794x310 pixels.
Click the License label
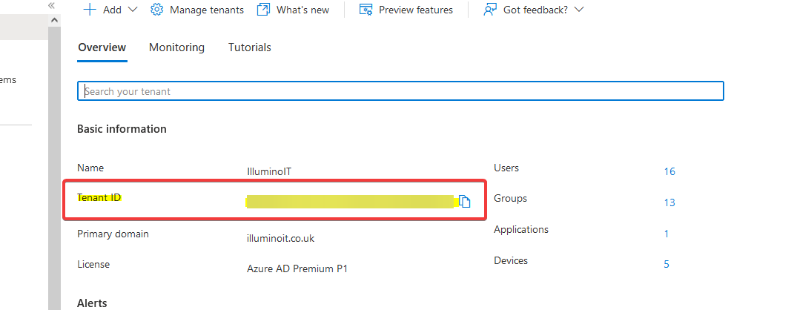[93, 265]
